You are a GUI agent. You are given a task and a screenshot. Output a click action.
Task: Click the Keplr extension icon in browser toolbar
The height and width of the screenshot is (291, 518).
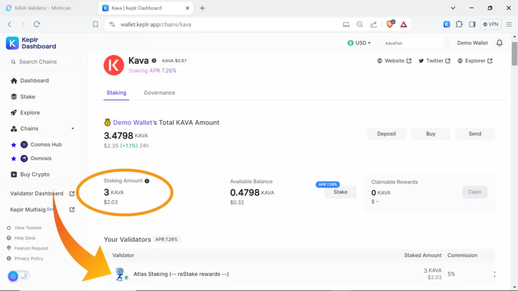(447, 24)
